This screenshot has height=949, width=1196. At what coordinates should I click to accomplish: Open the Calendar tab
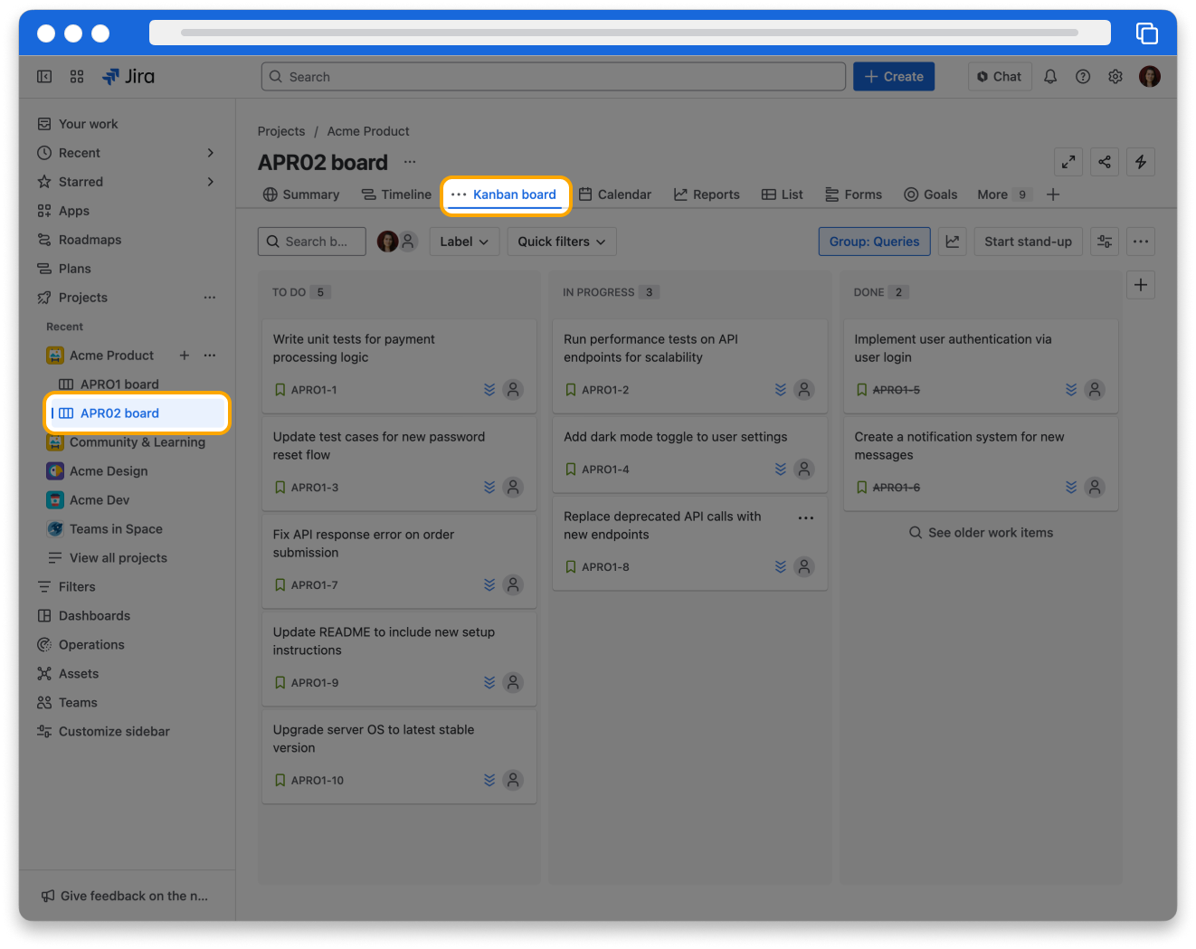click(615, 195)
